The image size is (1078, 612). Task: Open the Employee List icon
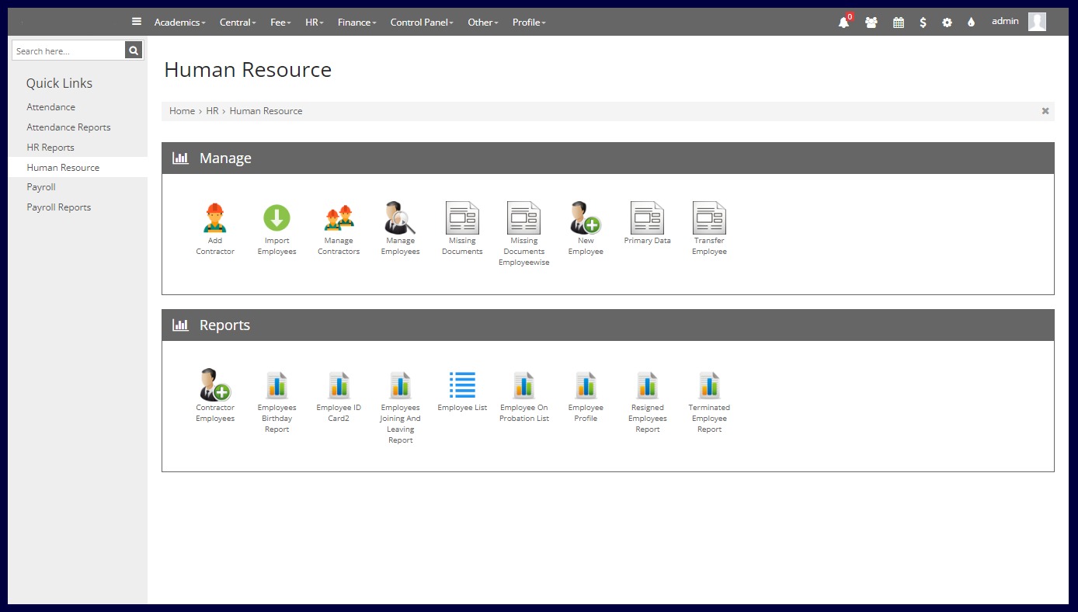coord(462,385)
